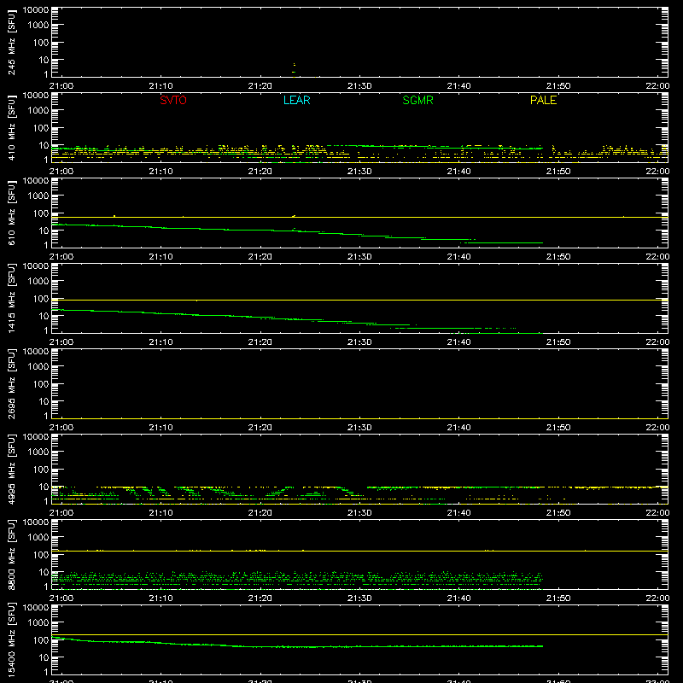This screenshot has width=683, height=683.
Task: Click 21:10 under the 410 MHz panel
Action: click(161, 172)
